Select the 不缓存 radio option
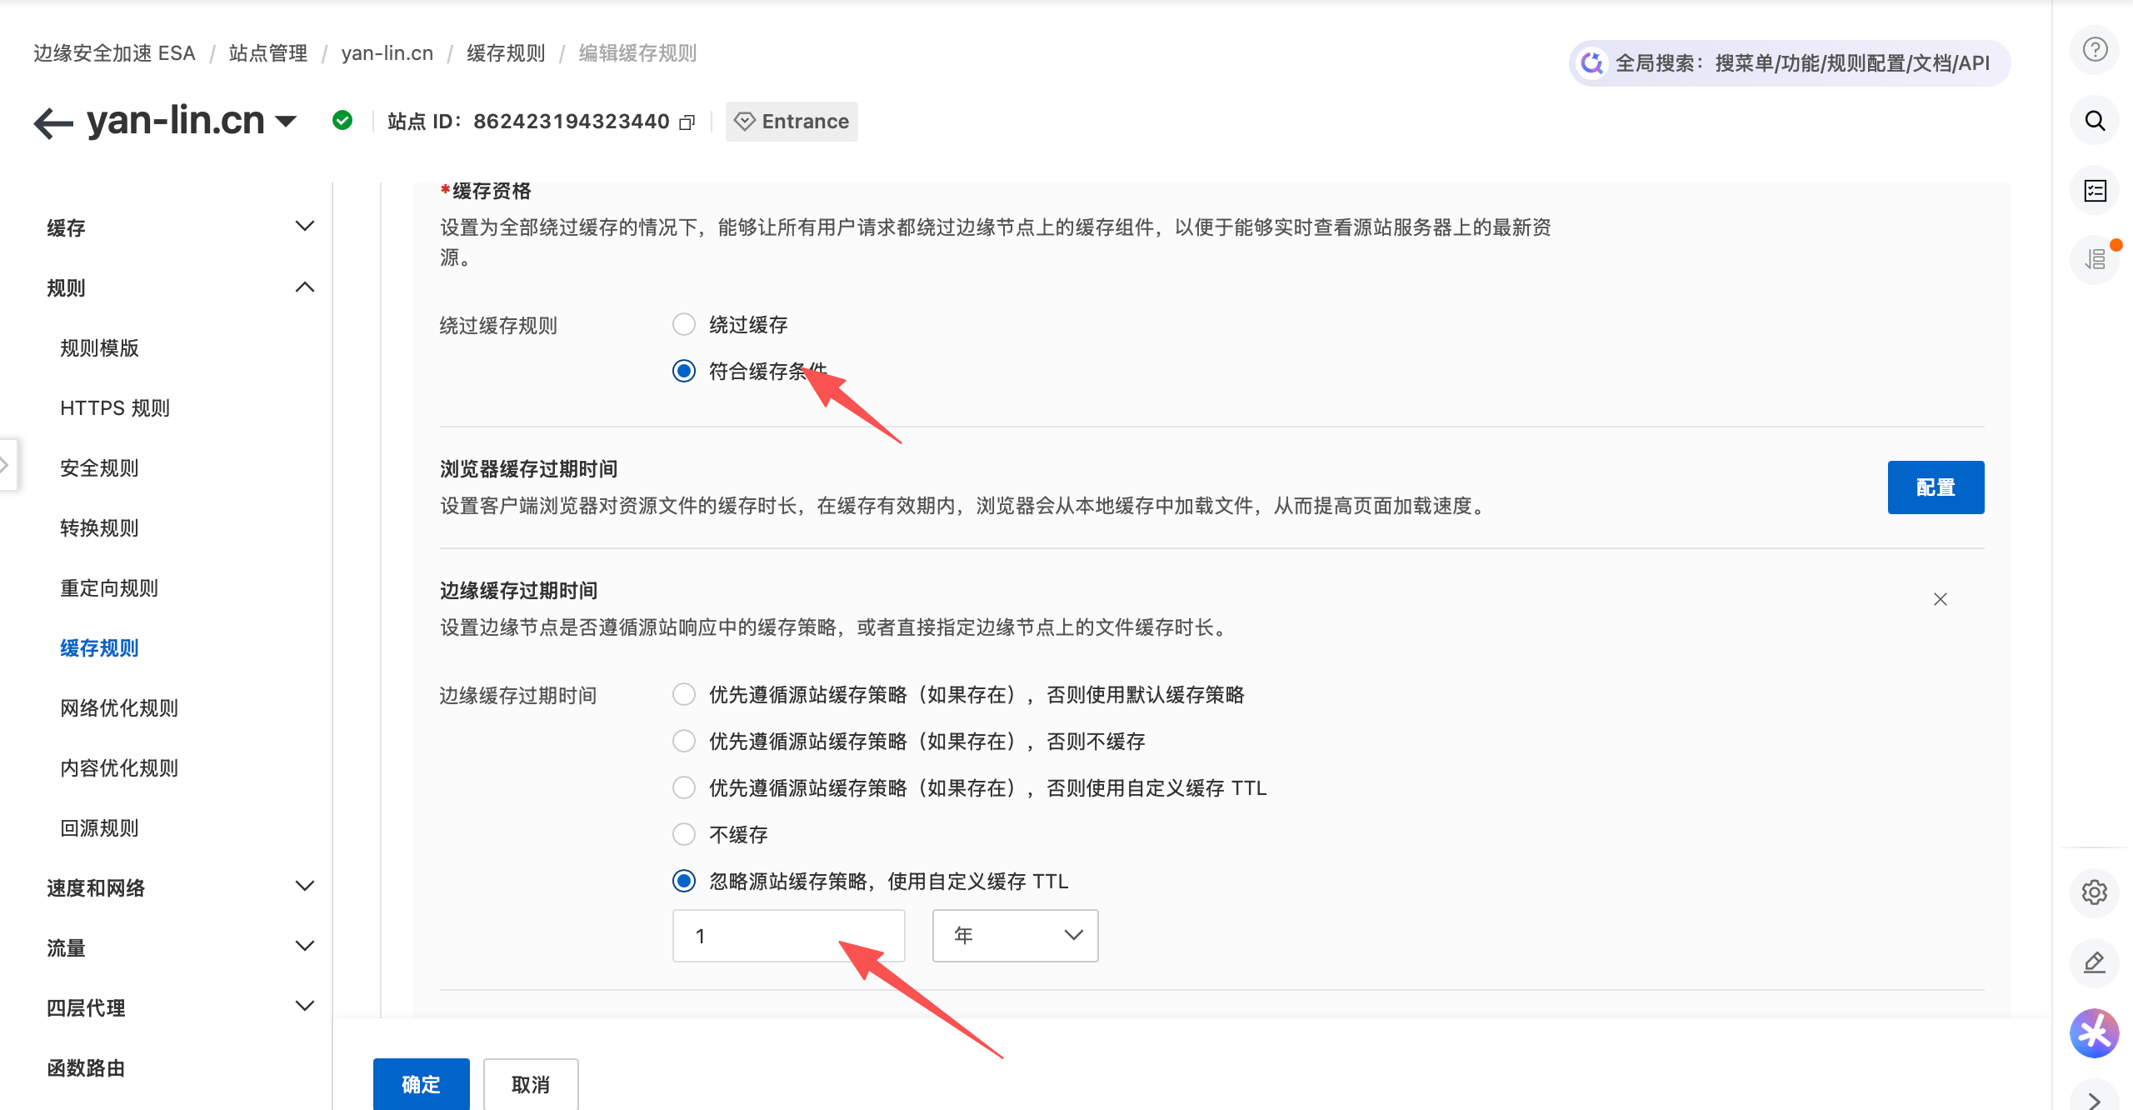This screenshot has height=1110, width=2133. point(684,834)
